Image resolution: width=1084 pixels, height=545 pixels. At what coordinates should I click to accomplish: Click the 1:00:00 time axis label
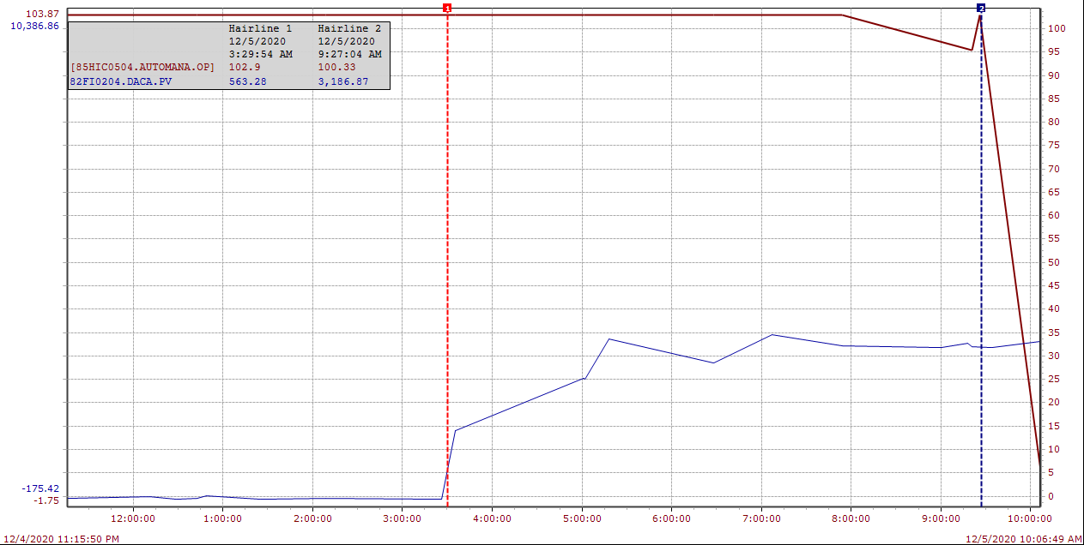(x=223, y=518)
